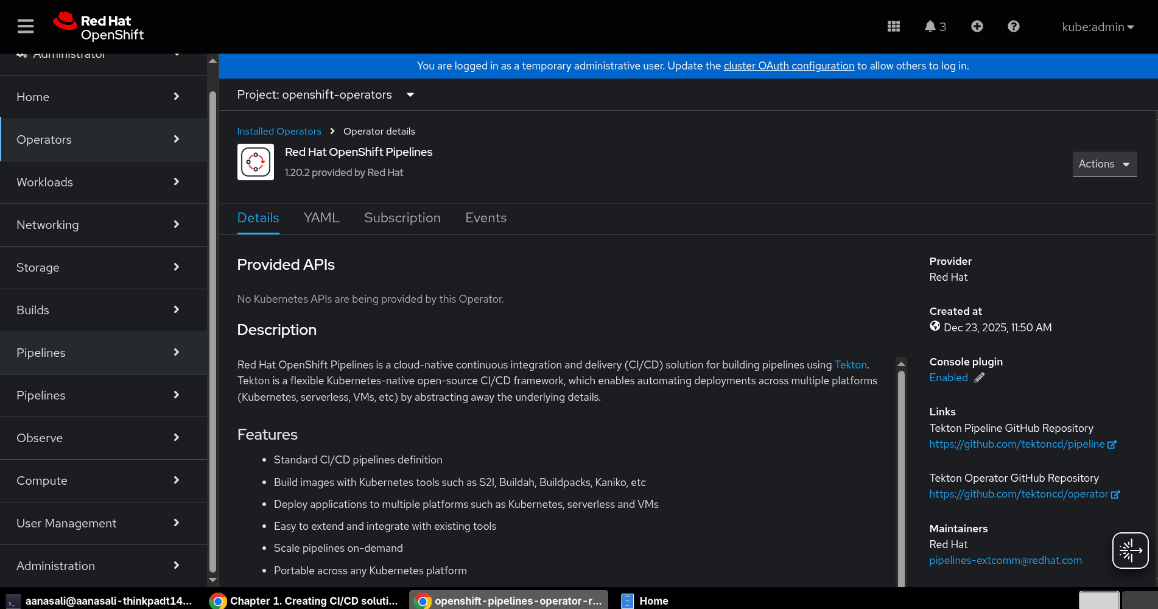Email pipelines-extcomm@redhat.com maintainer link
The image size is (1158, 609).
click(x=1005, y=560)
